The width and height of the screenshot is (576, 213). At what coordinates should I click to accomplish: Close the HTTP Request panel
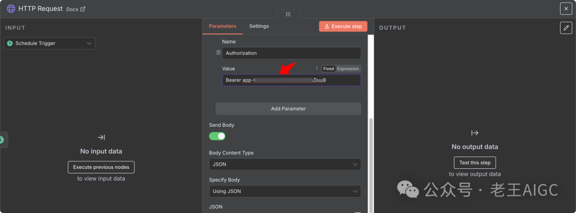click(x=566, y=9)
